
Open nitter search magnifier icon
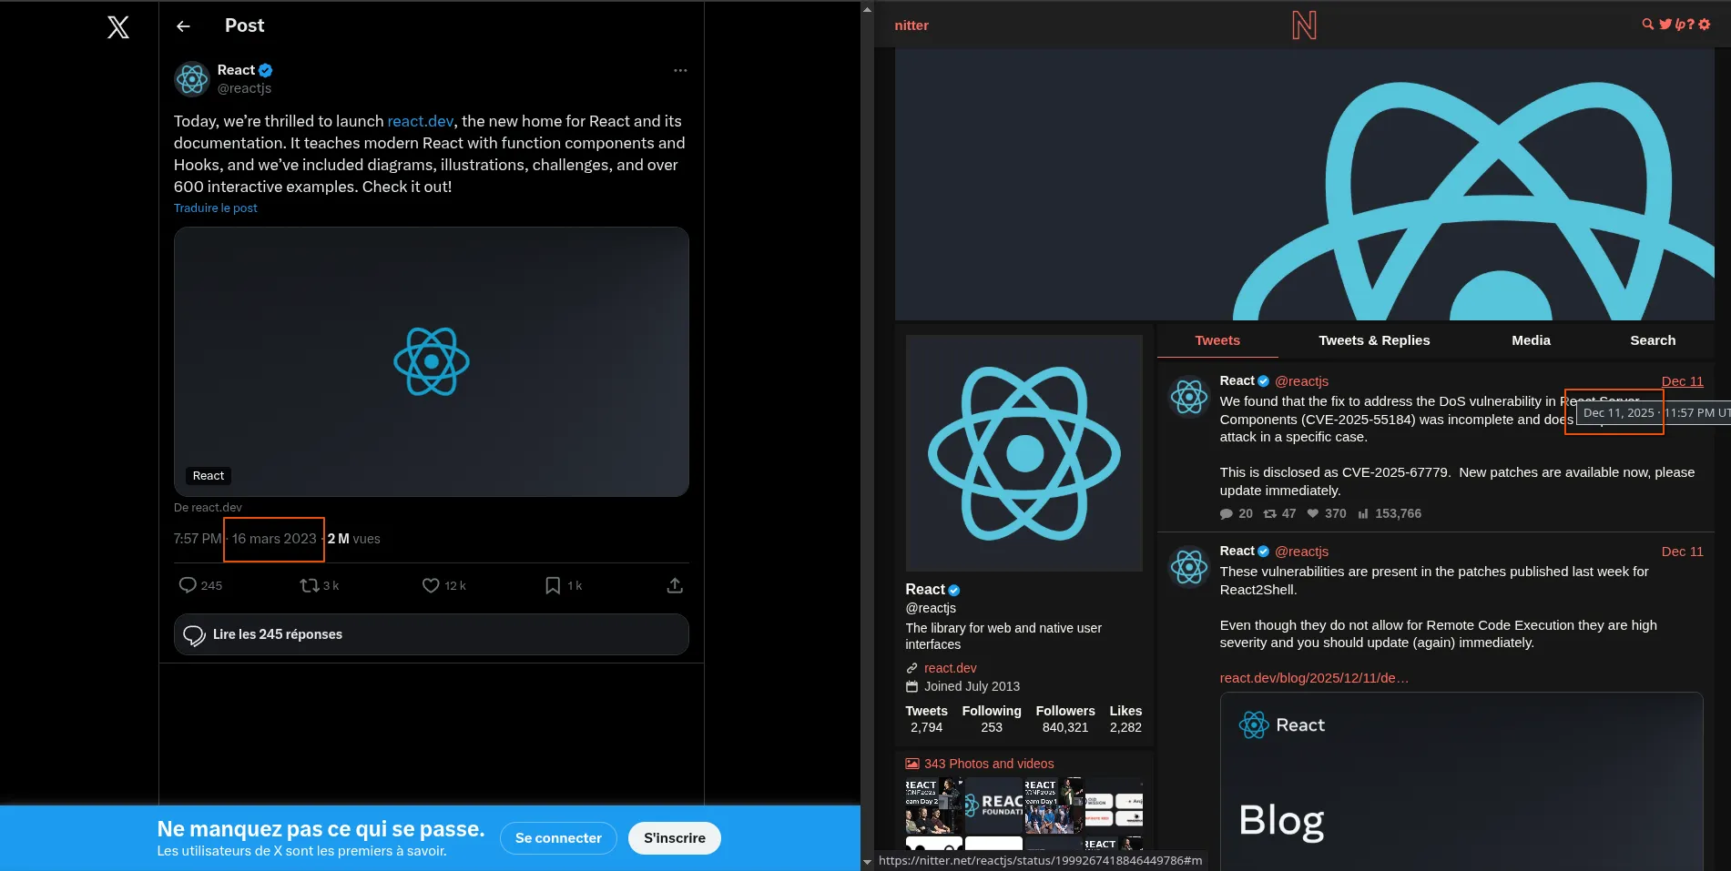[x=1647, y=25]
